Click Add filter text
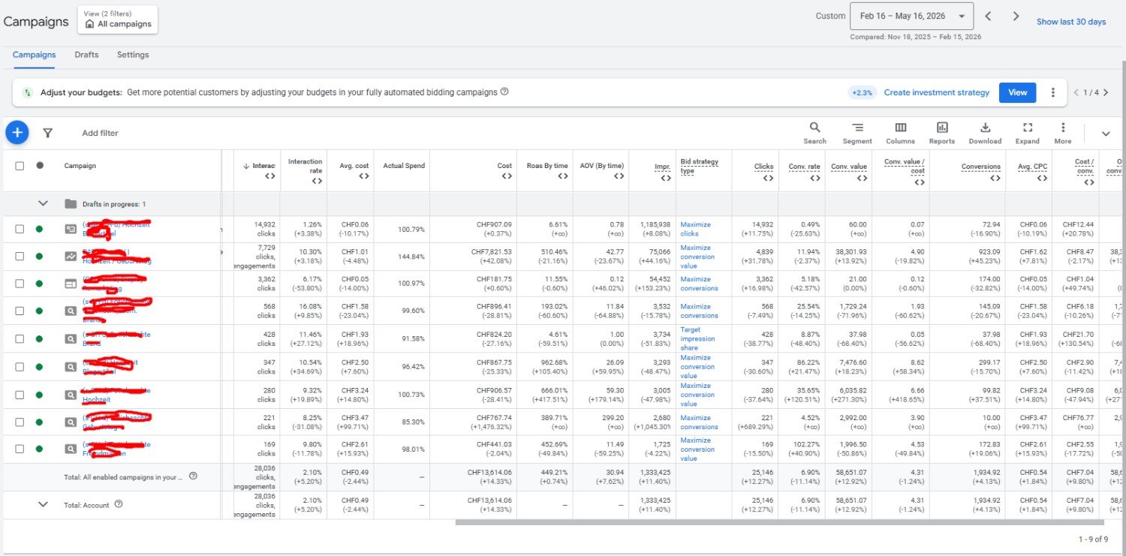Viewport: 1126px width, 556px height. click(100, 133)
